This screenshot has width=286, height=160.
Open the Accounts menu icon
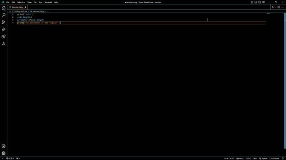[4, 146]
